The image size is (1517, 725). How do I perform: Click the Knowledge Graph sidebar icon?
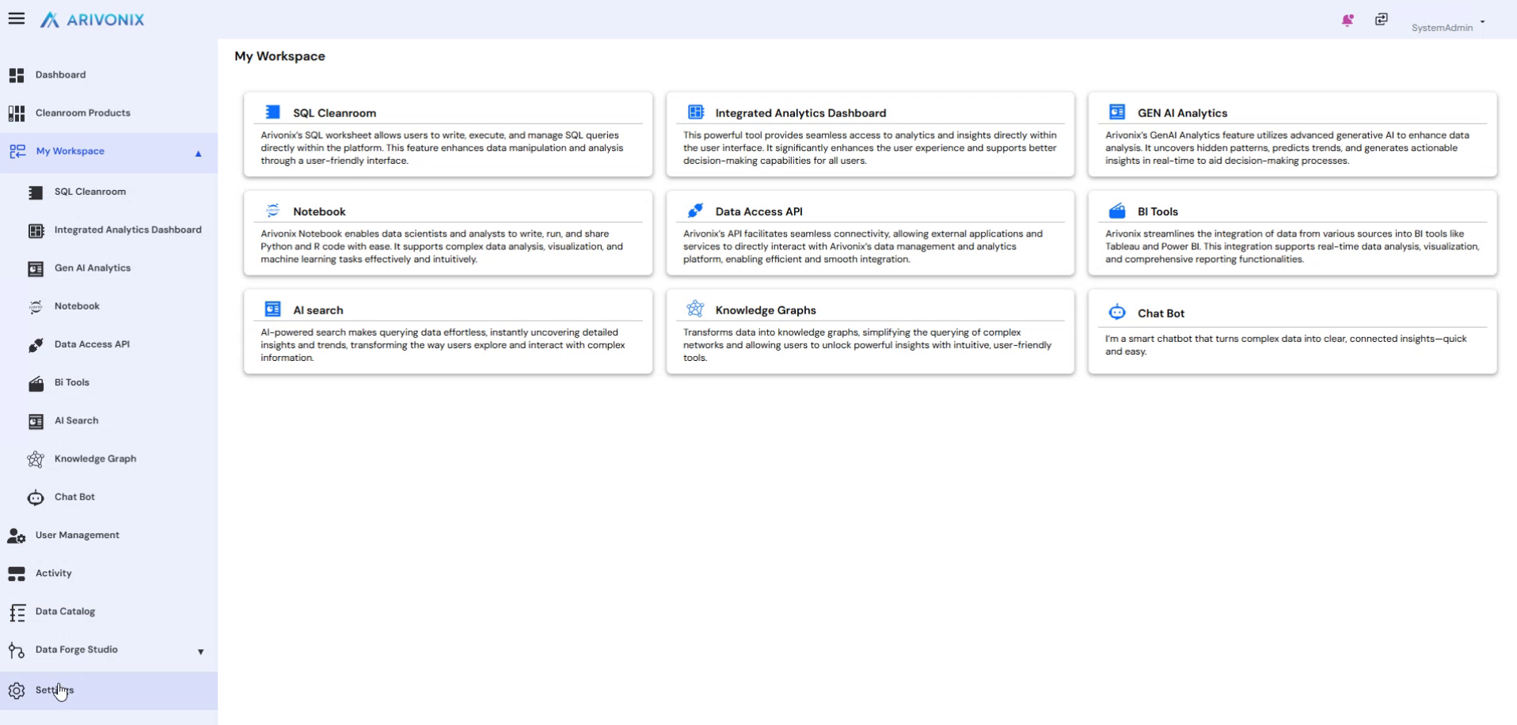tap(36, 459)
